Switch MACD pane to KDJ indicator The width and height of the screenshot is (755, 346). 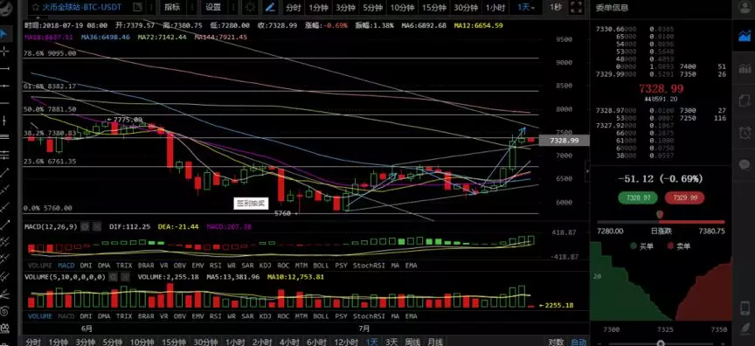(x=266, y=265)
